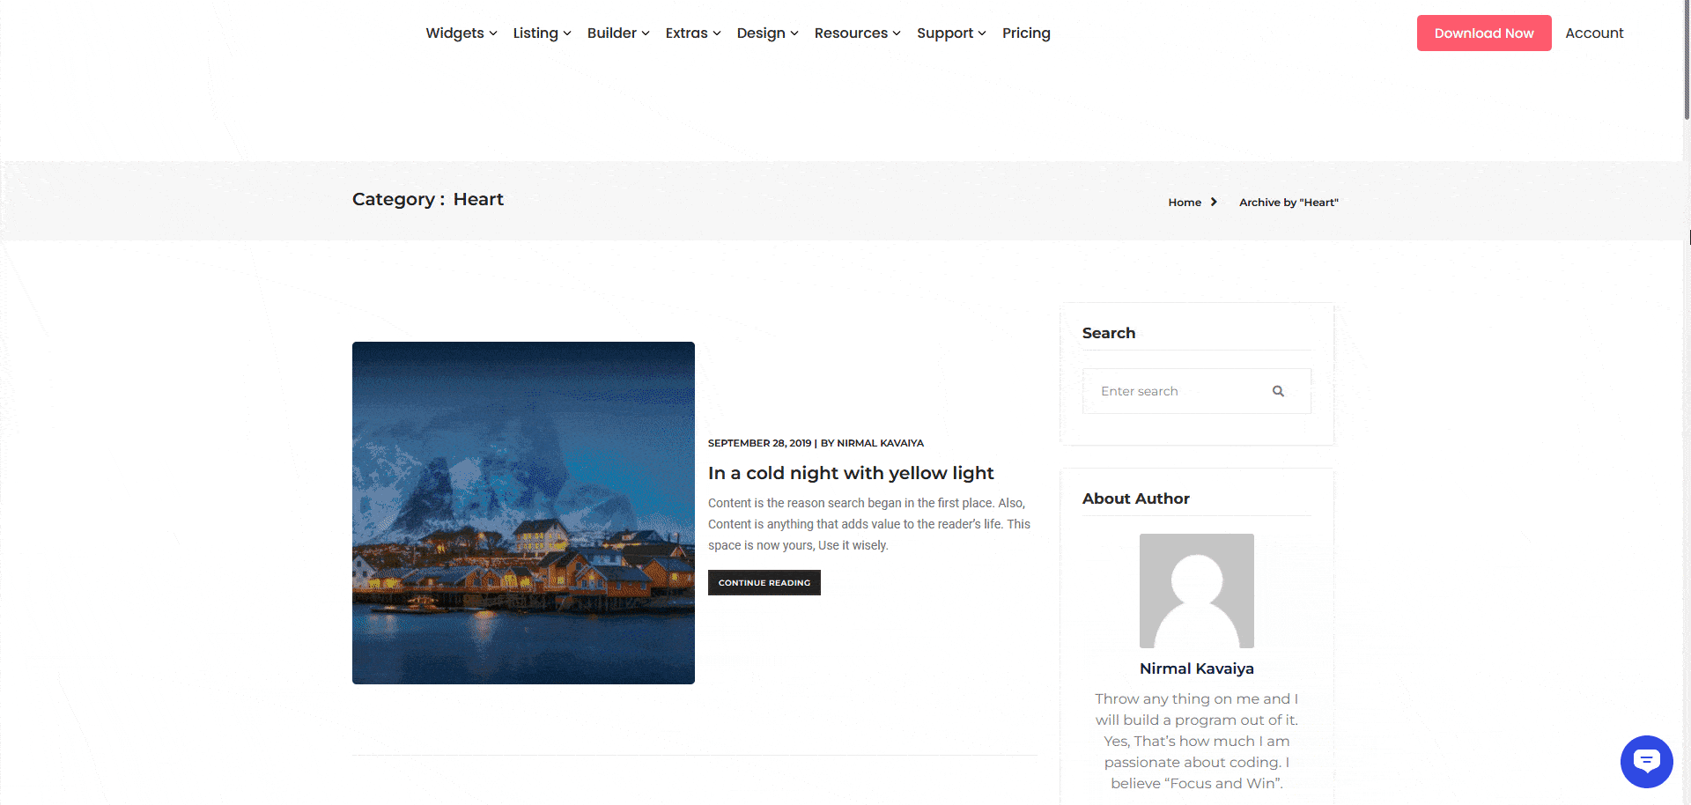Open the live chat bubble icon
The height and width of the screenshot is (805, 1691).
pos(1646,761)
